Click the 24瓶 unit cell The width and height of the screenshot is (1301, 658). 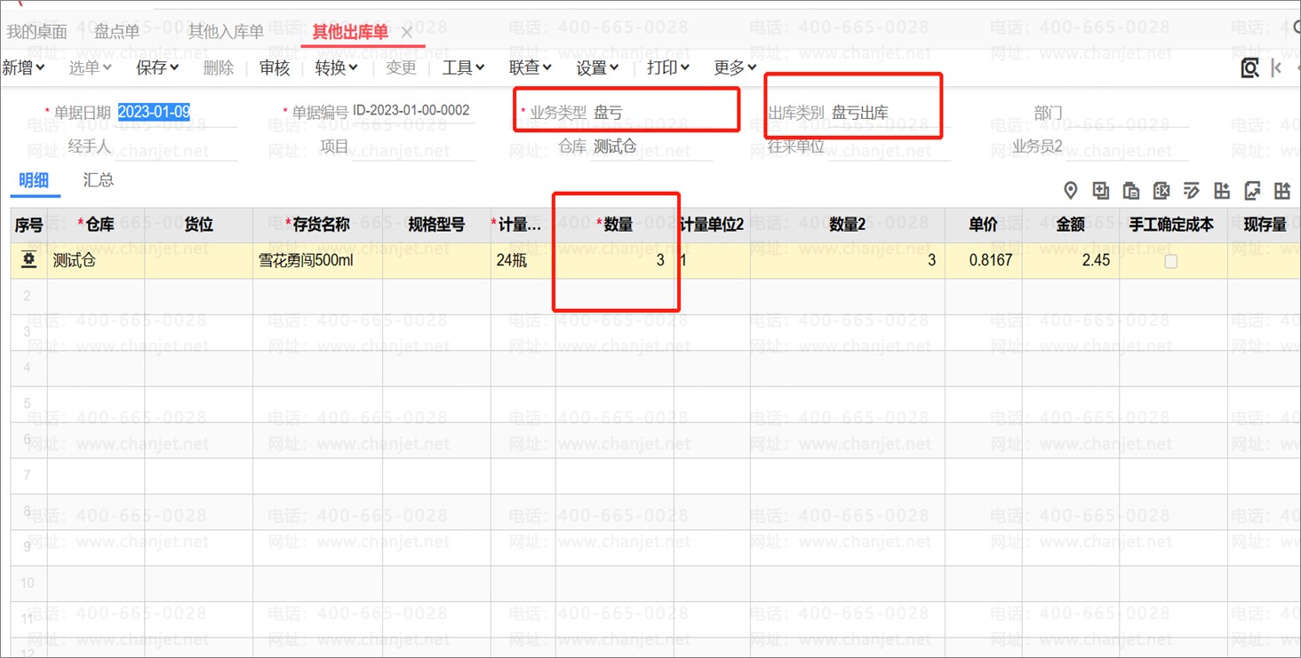pos(523,261)
